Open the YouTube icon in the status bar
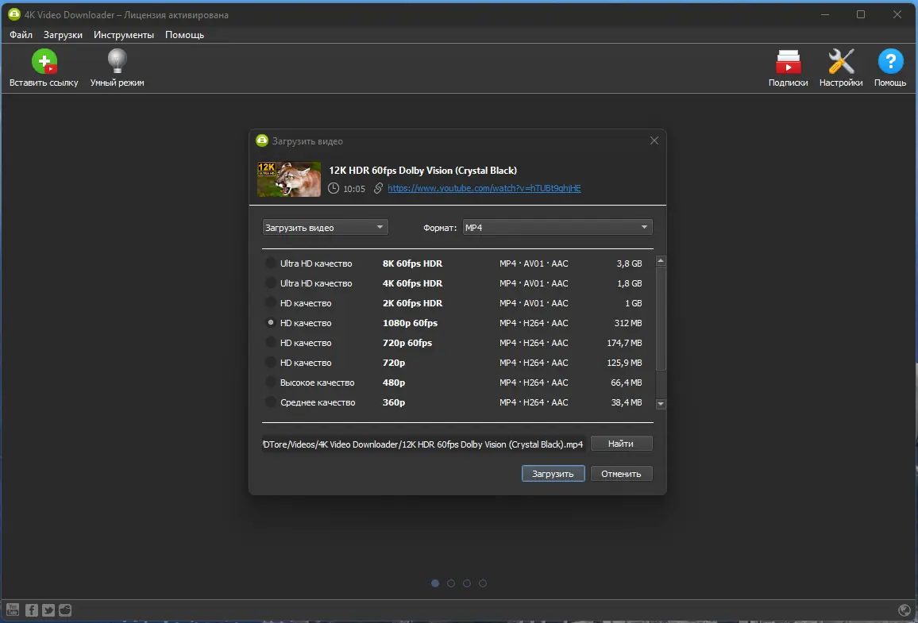 [13, 610]
